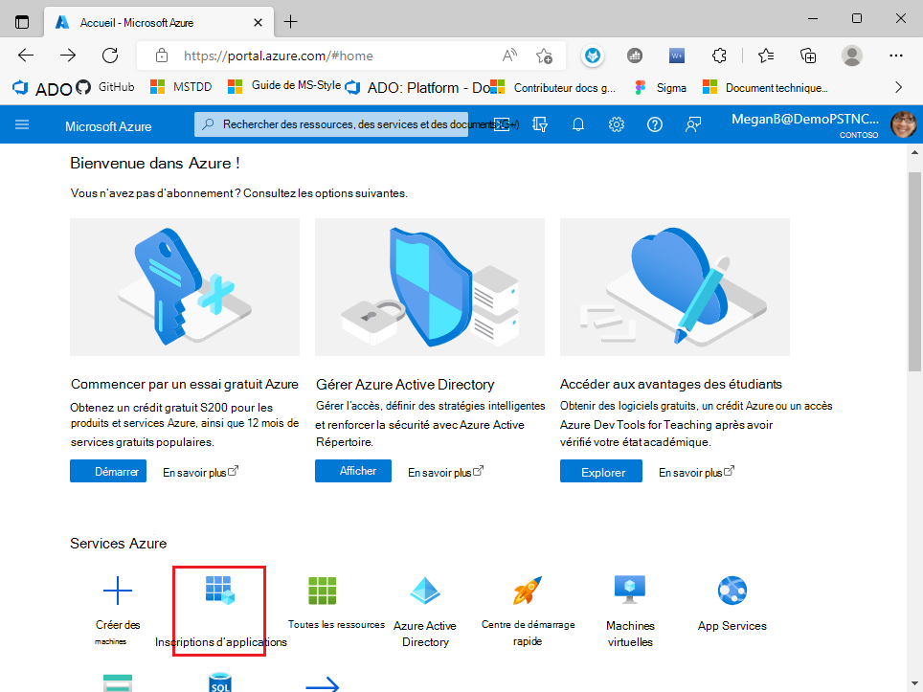This screenshot has height=692, width=923.
Task: Launch the Machines virtuelles service icon
Action: pos(629,591)
